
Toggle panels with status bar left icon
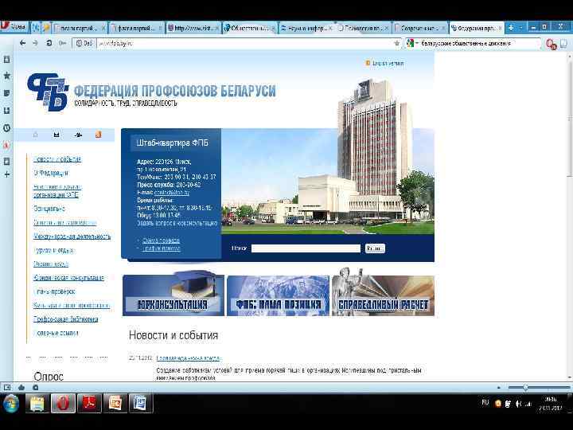7,387
